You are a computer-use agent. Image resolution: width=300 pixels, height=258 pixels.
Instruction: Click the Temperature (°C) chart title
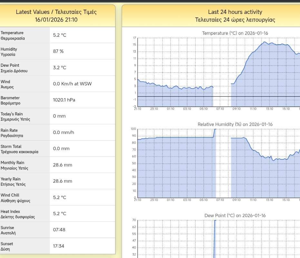[235, 33]
